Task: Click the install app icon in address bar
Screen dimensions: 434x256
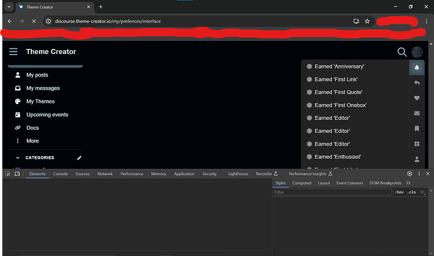Action: point(356,21)
